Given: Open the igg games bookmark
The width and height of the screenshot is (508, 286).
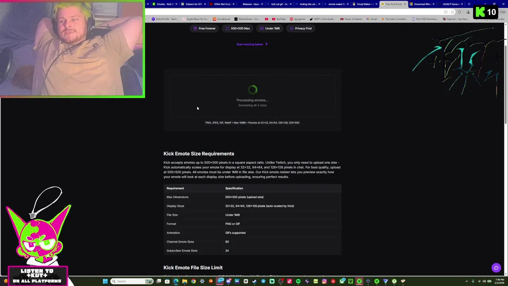Looking at the screenshot, I should [298, 19].
